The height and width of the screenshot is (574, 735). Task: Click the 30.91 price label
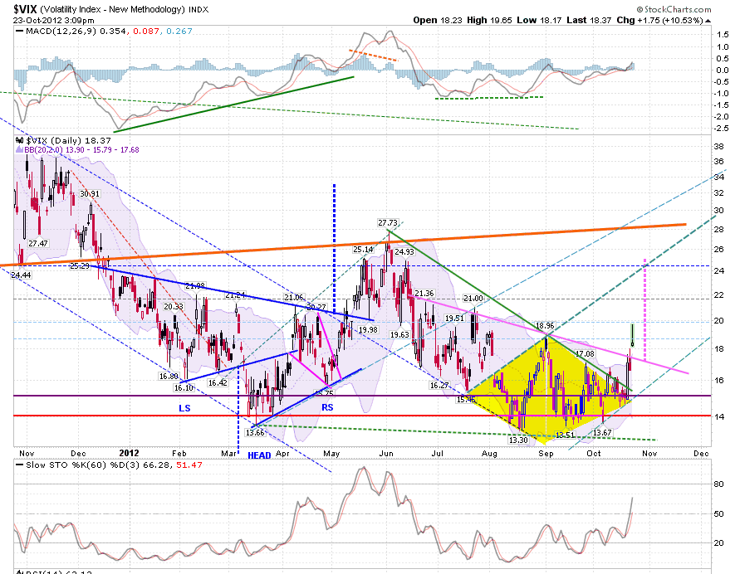point(90,194)
